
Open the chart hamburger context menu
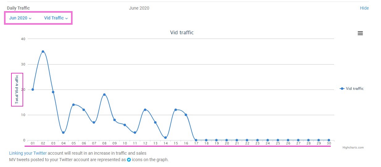pyautogui.click(x=360, y=33)
